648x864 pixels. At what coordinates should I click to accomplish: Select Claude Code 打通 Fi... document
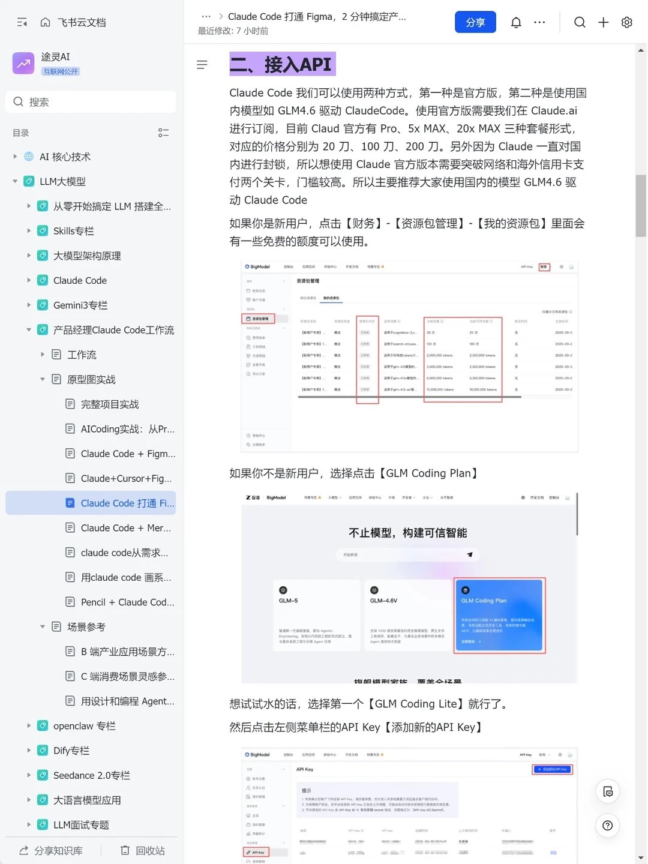tap(91, 503)
